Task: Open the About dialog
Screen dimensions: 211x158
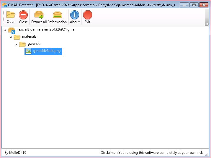Action: pyautogui.click(x=75, y=17)
